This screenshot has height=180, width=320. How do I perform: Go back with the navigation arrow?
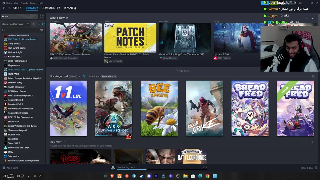coord(4,8)
